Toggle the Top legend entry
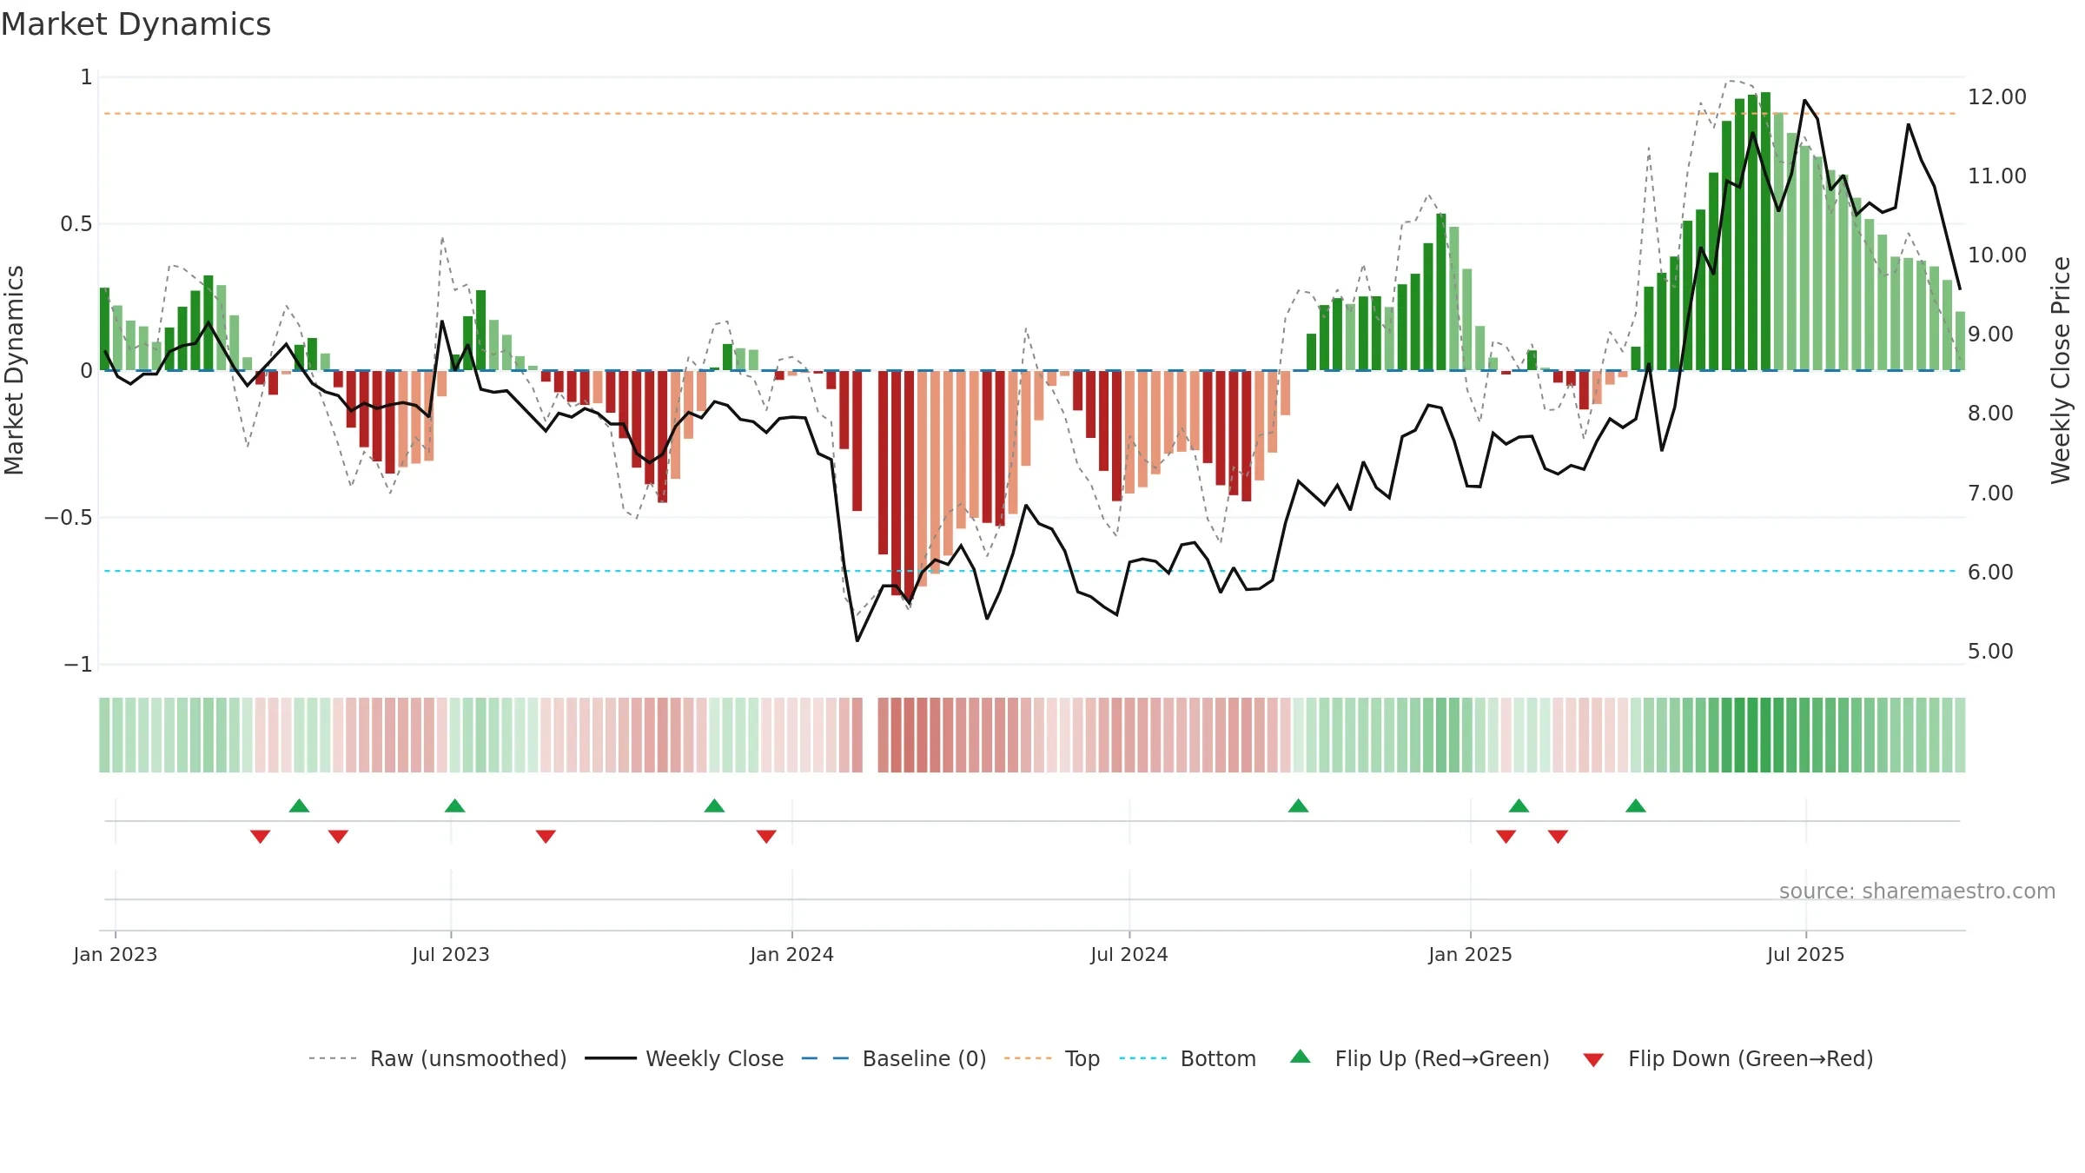The image size is (2085, 1173). pos(1051,1058)
